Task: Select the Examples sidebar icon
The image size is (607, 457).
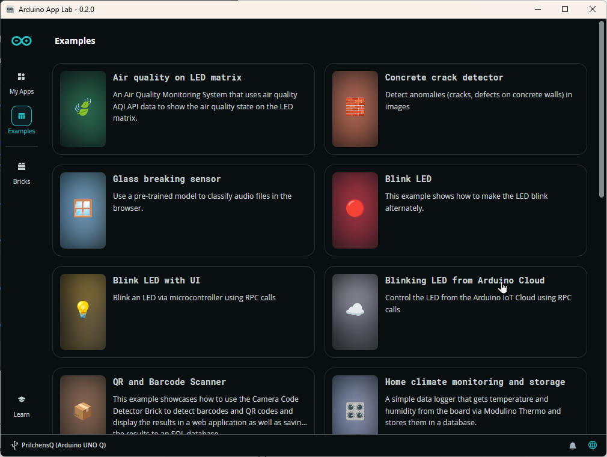Action: [22, 116]
